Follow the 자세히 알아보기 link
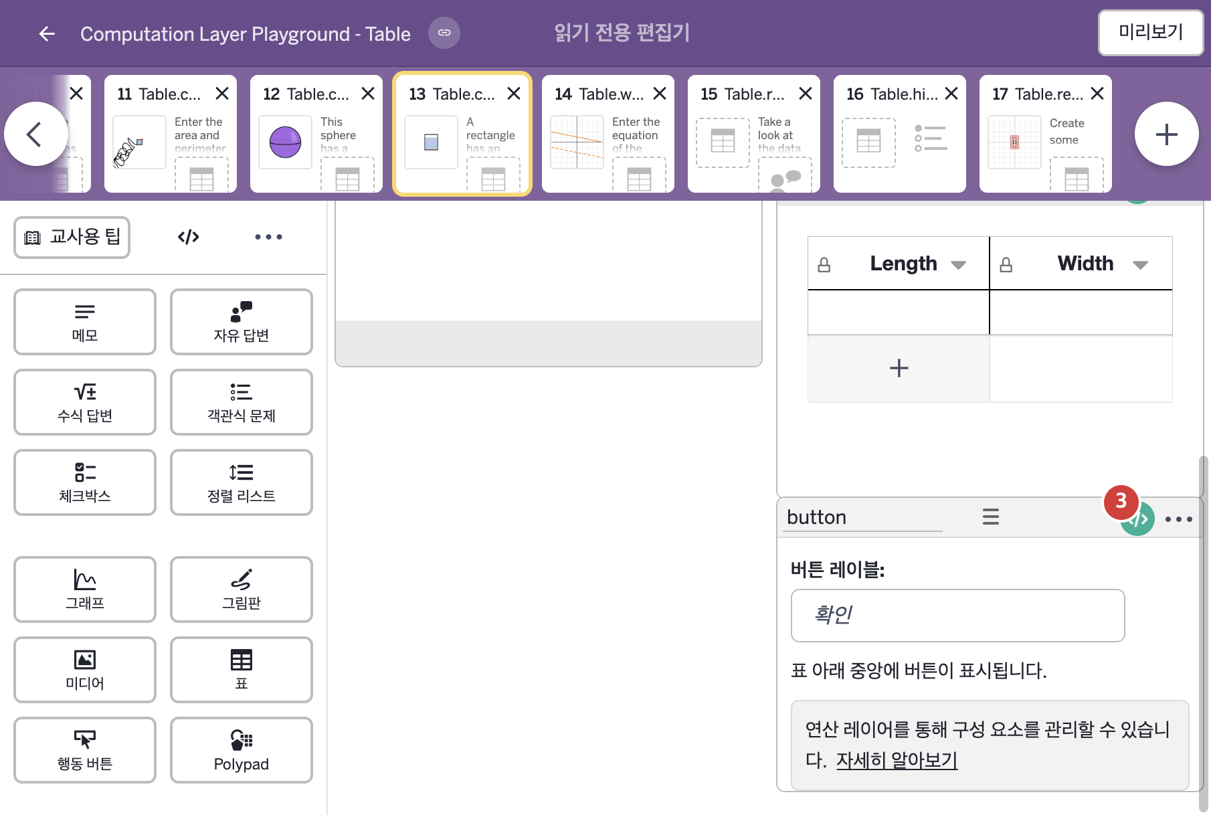Screen dimensions: 1211x815 pos(897,760)
